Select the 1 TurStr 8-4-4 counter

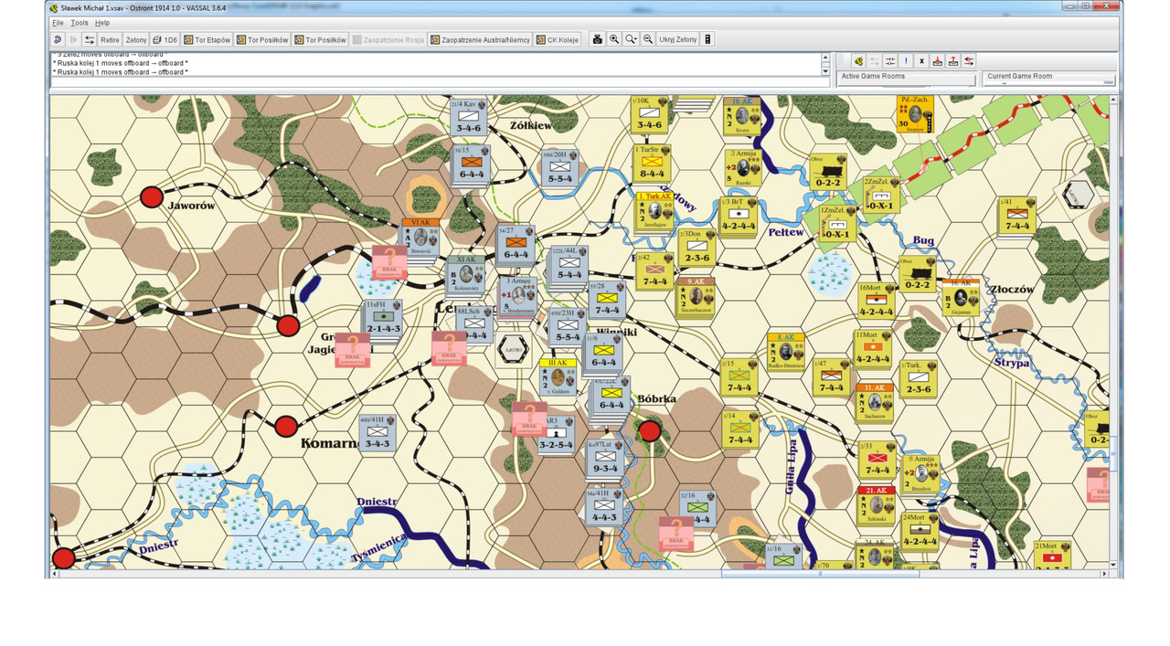(x=653, y=162)
